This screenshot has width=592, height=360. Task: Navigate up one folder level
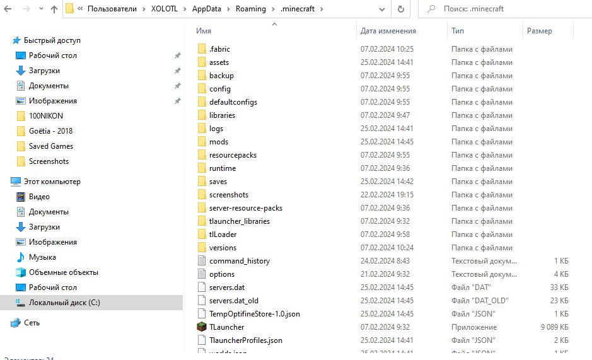pyautogui.click(x=54, y=9)
